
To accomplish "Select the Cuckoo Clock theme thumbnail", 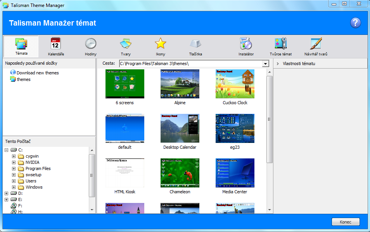I will (235, 84).
